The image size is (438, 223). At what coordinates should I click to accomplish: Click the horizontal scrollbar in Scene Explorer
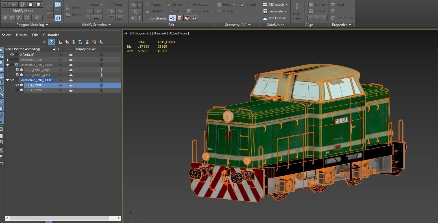click(59, 218)
